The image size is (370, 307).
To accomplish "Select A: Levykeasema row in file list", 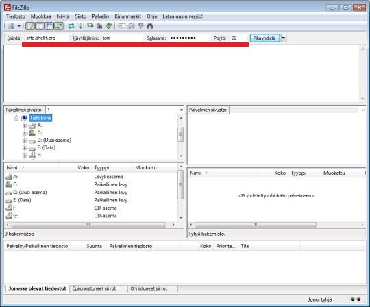I will coord(91,177).
